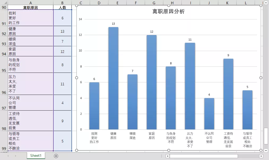Click the axis category label 继续深造

[133, 136]
